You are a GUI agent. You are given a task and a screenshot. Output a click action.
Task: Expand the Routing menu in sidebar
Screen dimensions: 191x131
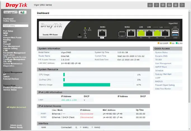7,40
